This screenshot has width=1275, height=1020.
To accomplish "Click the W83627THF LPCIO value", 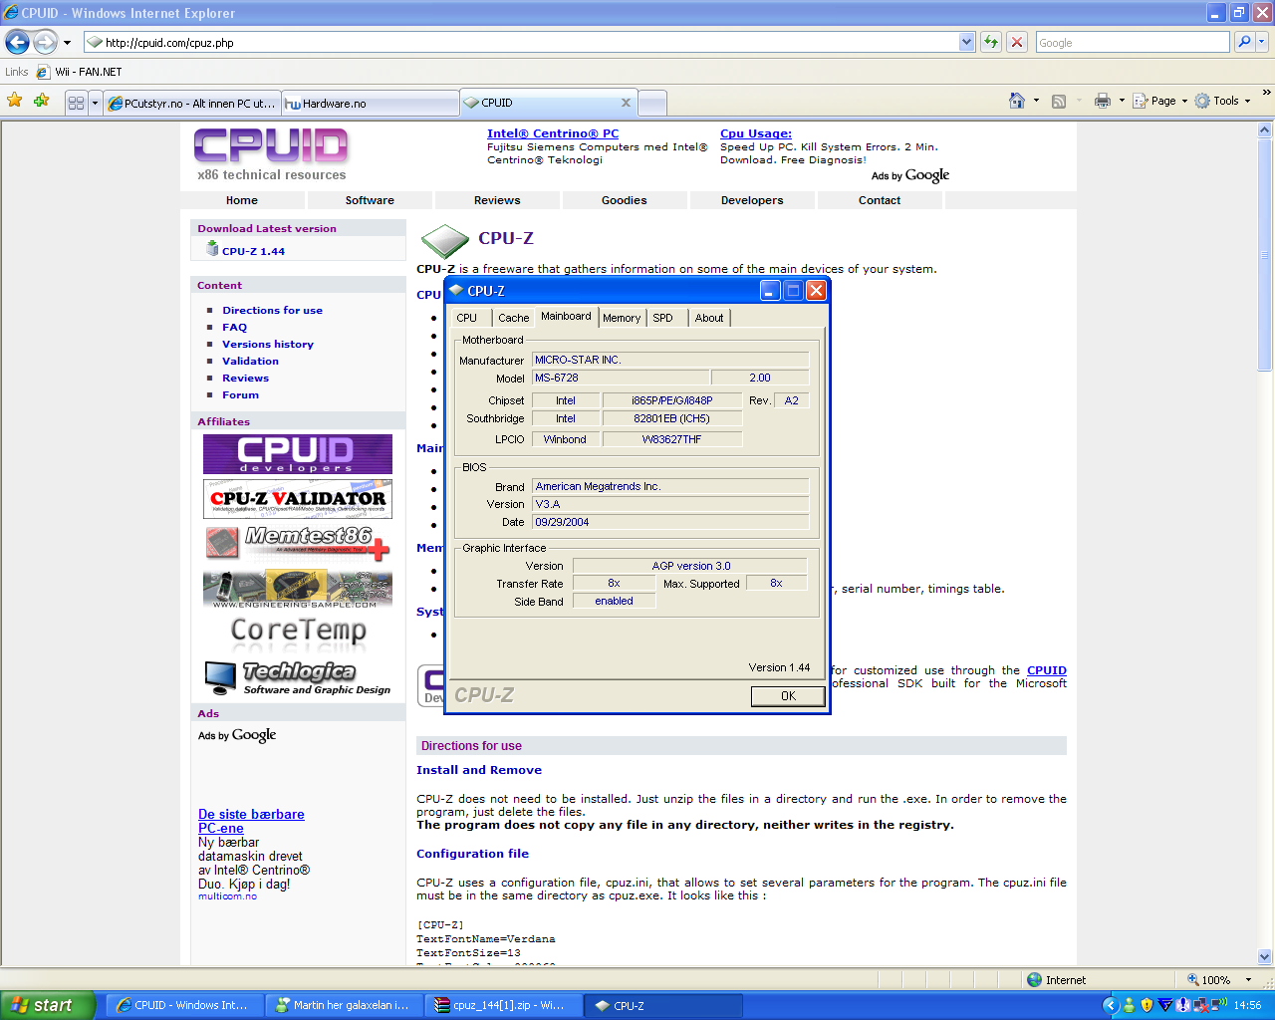I will pos(672,439).
